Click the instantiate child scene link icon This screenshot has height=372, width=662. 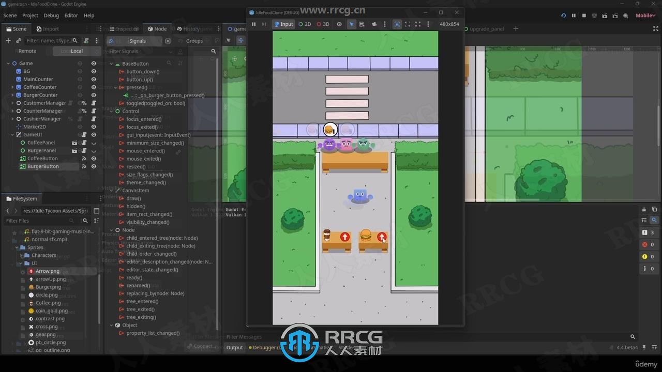point(19,41)
